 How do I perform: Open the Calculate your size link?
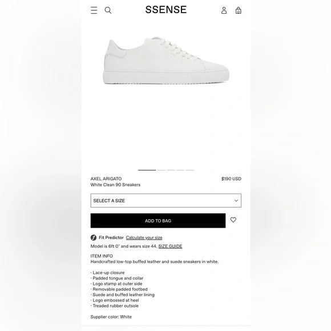click(144, 238)
